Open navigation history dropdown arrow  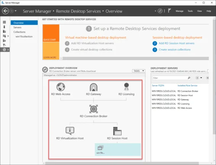pyautogui.click(x=16, y=11)
